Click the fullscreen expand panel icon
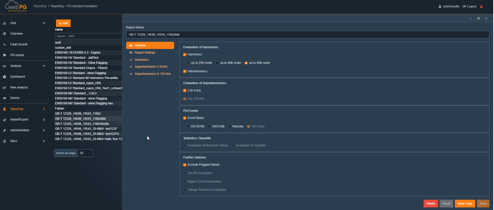The width and height of the screenshot is (494, 210). coord(471,18)
